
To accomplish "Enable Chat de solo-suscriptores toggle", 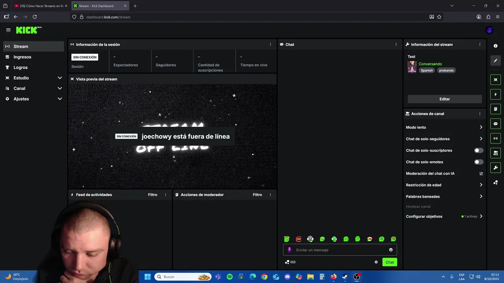I will coord(478,151).
